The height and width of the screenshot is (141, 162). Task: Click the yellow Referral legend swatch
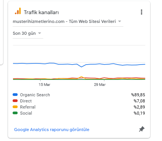click(15, 107)
